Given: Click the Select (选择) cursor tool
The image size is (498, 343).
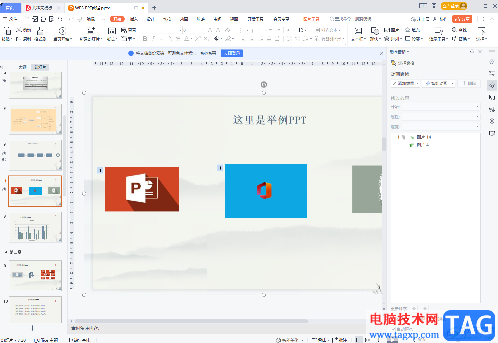Looking at the screenshot, I should 481,34.
